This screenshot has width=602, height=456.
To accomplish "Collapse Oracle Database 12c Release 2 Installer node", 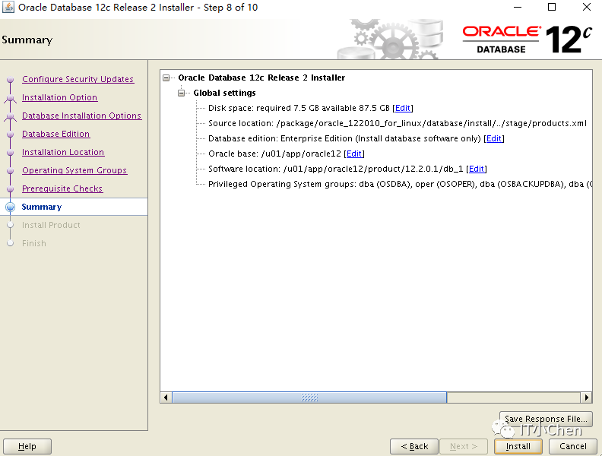I will tap(166, 78).
